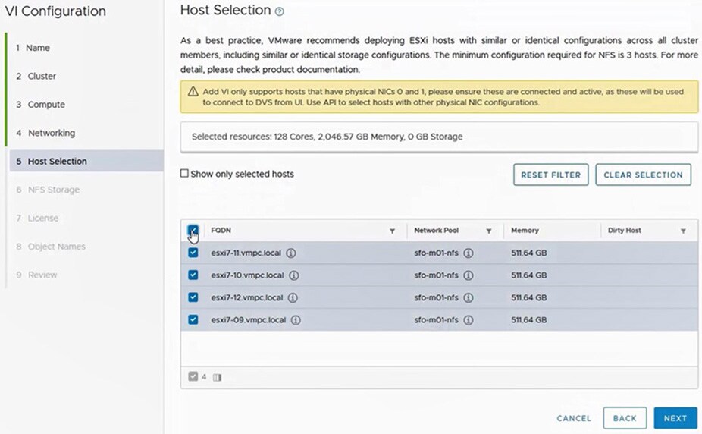
Task: Go to the Networking step
Action: [51, 133]
